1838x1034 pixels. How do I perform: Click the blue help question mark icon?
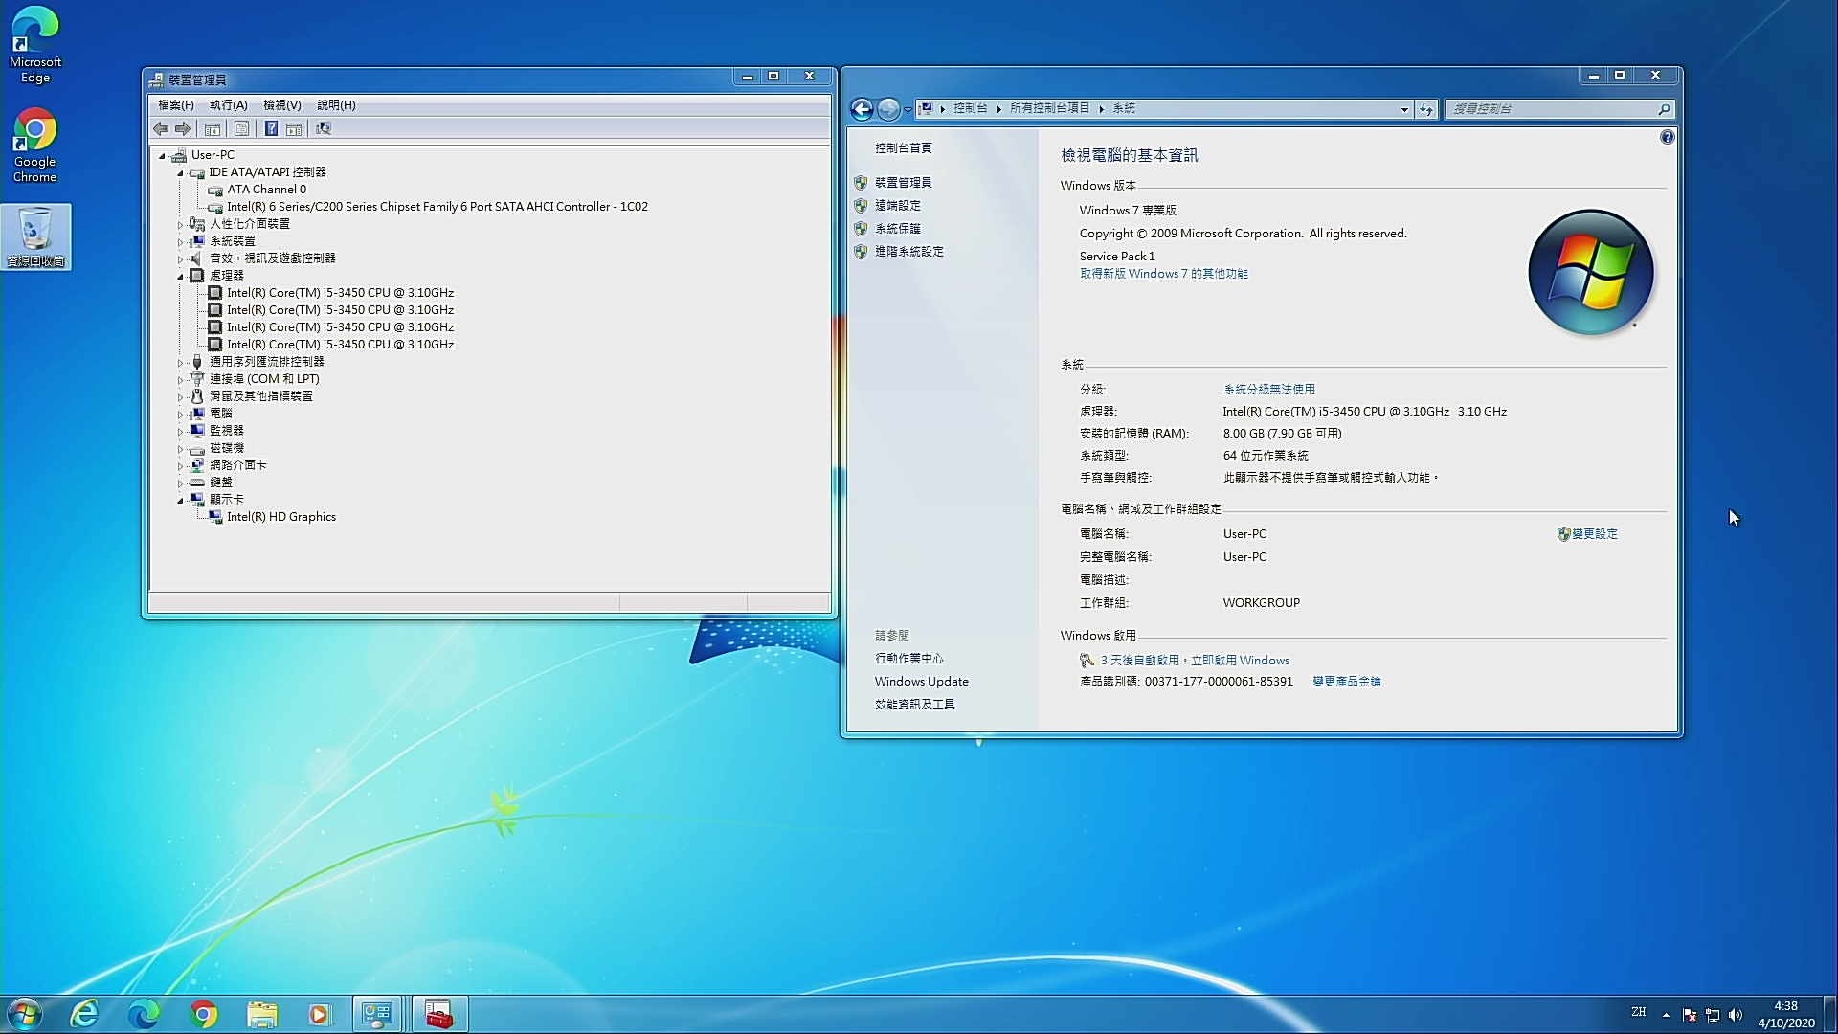point(1667,137)
